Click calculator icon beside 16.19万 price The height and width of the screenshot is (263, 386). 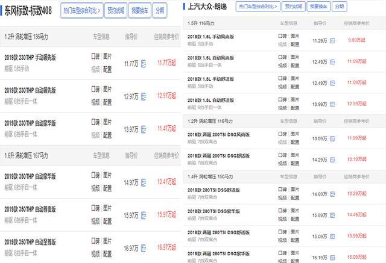point(332,258)
